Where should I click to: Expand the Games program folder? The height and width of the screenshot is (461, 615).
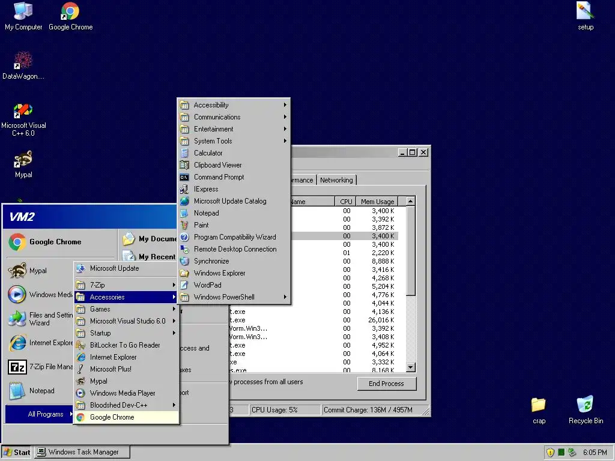point(126,309)
